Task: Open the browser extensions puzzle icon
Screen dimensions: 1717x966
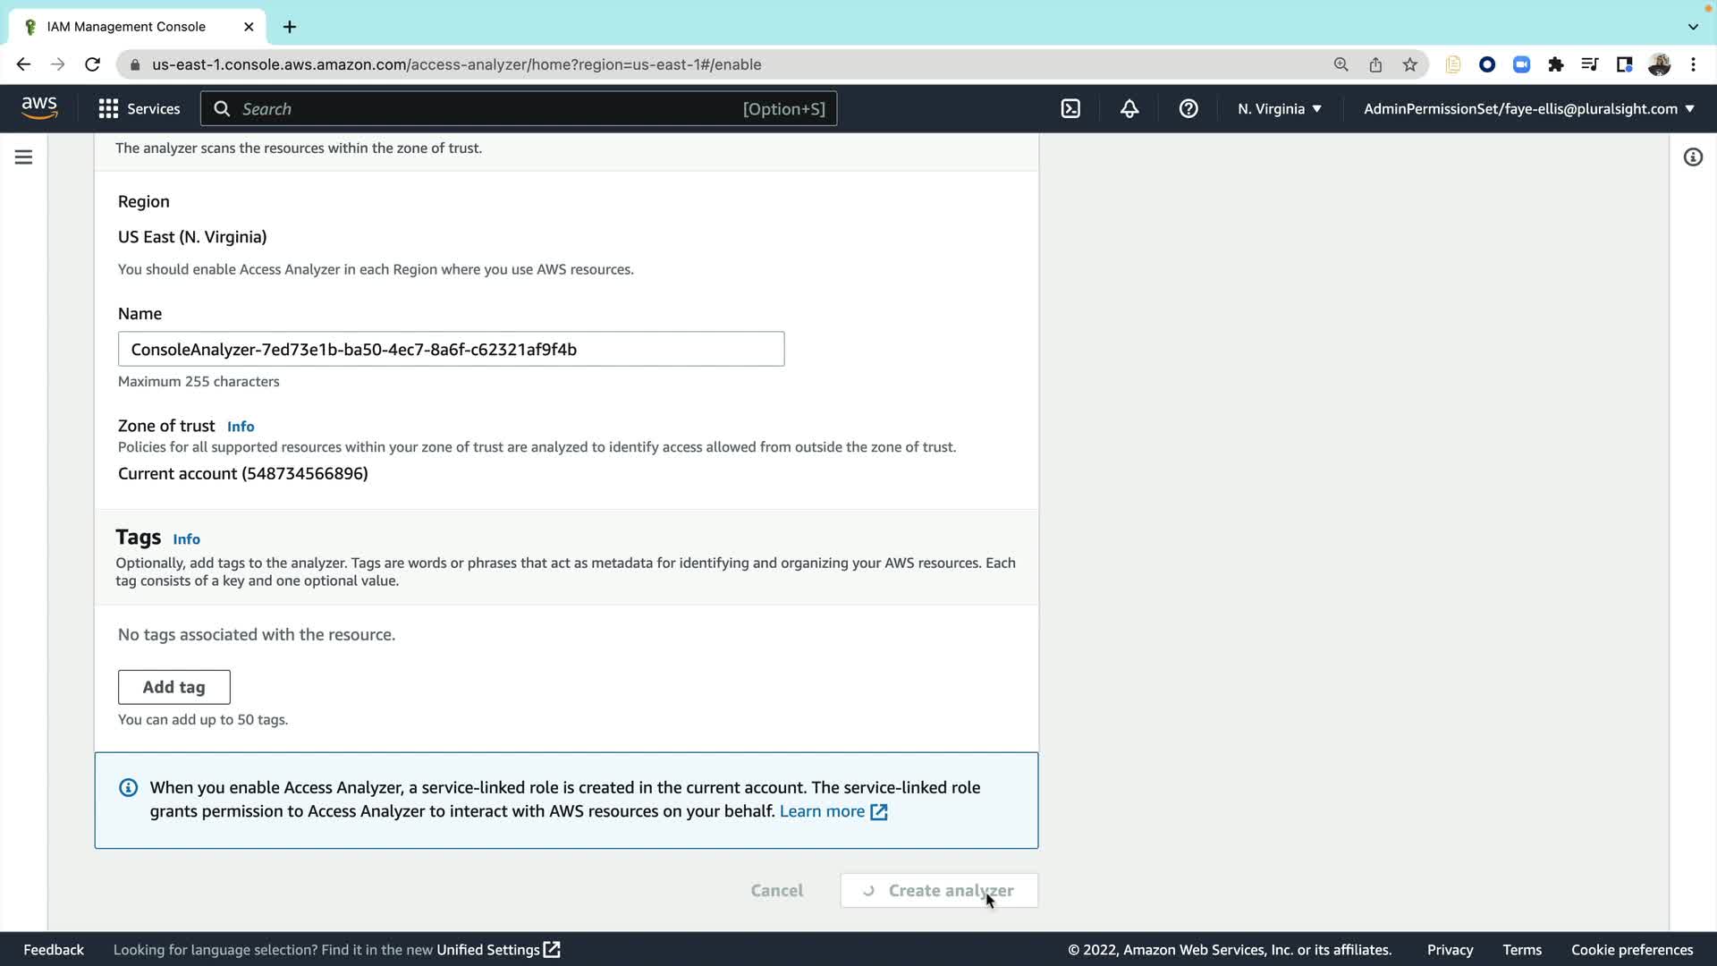Action: pos(1556,64)
